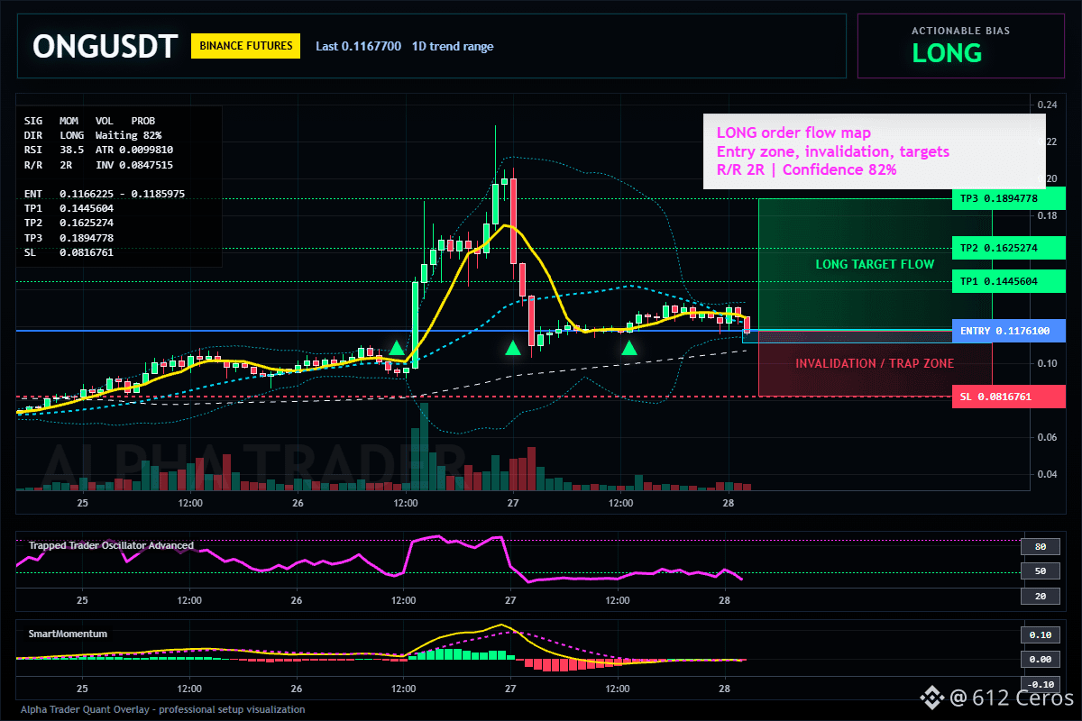Click the ONGUSDT symbol title
1082x721 pixels.
click(105, 46)
